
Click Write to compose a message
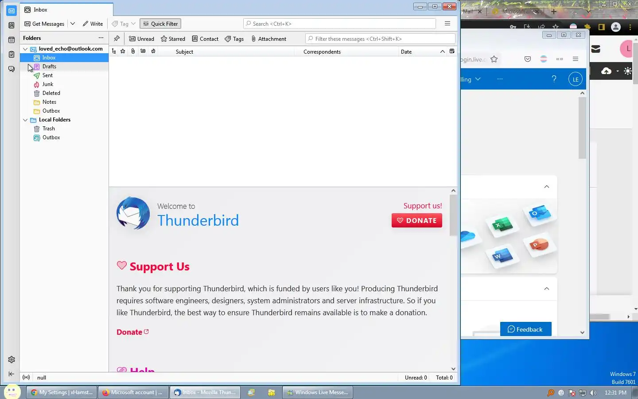pos(93,24)
